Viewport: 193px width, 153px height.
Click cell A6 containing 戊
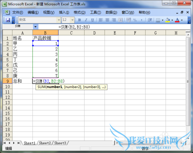(x=22, y=65)
